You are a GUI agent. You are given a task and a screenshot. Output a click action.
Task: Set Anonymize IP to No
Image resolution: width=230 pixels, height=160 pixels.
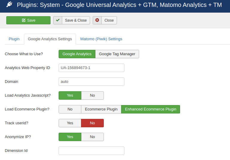[x=92, y=137]
